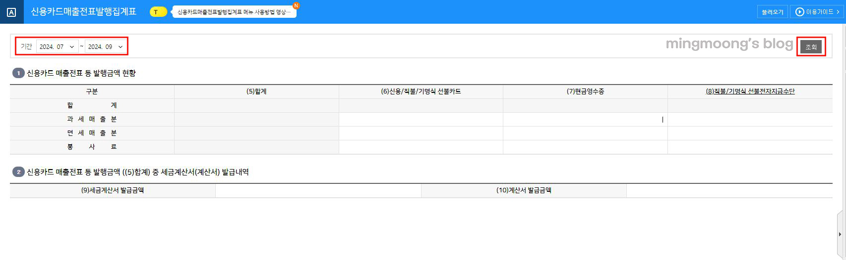Image resolution: width=846 pixels, height=260 pixels.
Task: Click the 기간 label
Action: [26, 46]
